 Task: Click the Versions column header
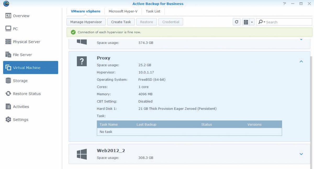(254, 124)
